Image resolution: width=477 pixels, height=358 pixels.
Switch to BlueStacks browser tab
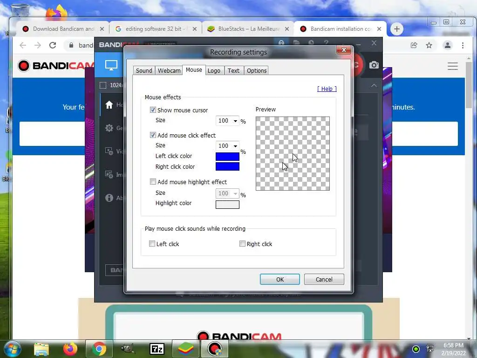pyautogui.click(x=247, y=29)
